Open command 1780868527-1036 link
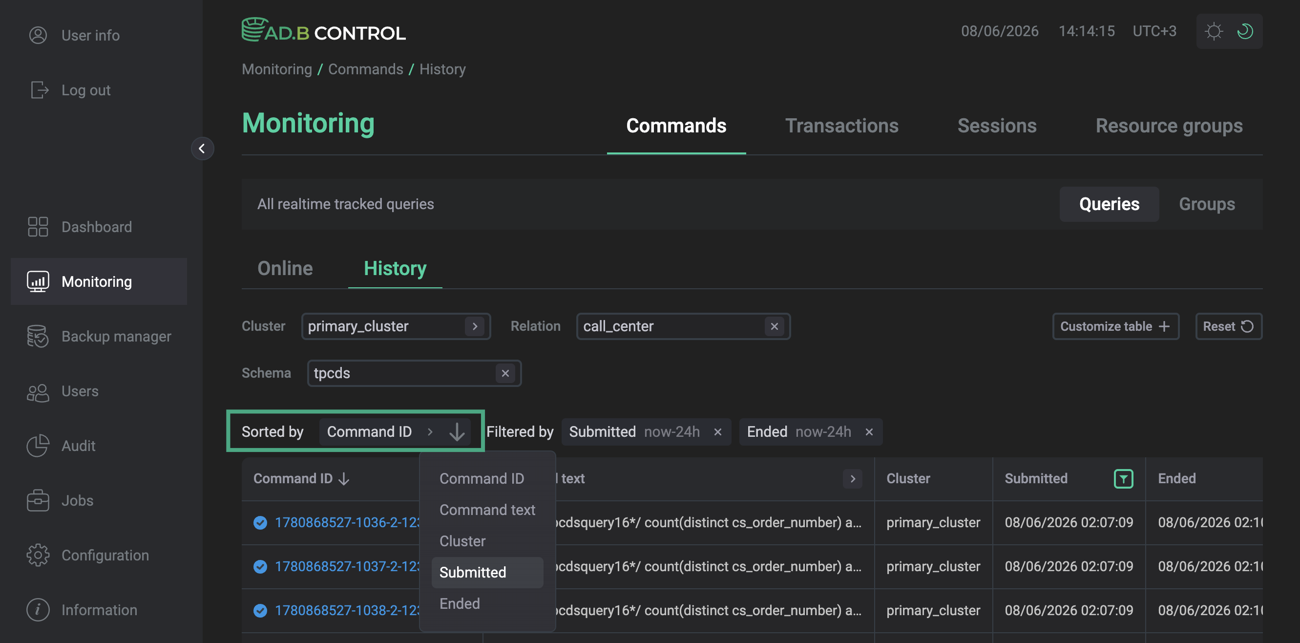 click(x=347, y=522)
